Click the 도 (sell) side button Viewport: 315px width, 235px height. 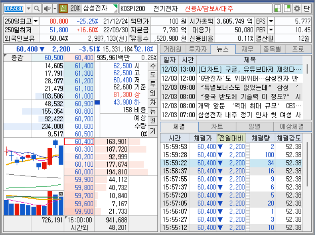tap(153, 75)
